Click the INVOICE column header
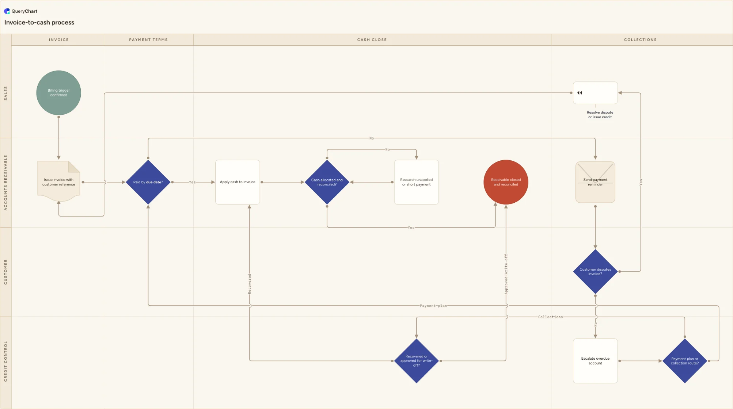733x409 pixels. (x=58, y=39)
